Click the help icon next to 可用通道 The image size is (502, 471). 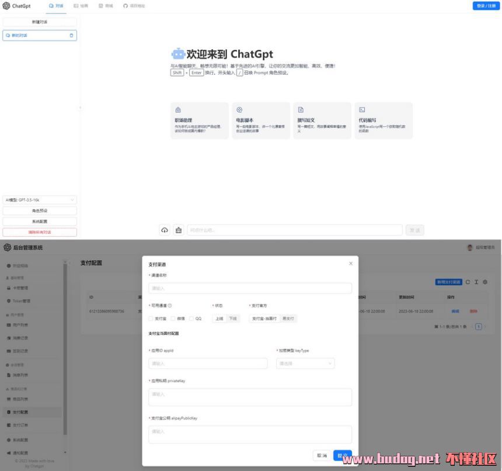click(x=170, y=306)
